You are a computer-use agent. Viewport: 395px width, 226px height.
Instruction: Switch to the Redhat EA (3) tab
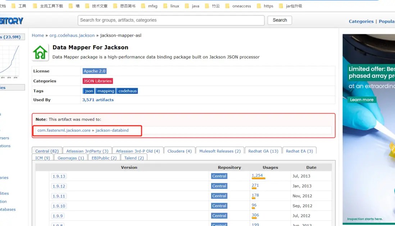[x=299, y=151]
